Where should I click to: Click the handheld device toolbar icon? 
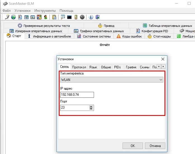click(x=76, y=17)
